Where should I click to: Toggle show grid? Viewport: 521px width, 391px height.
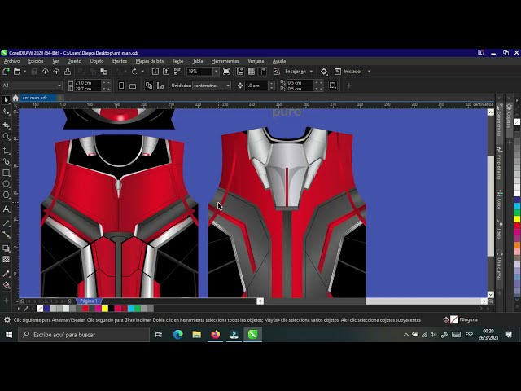252,72
